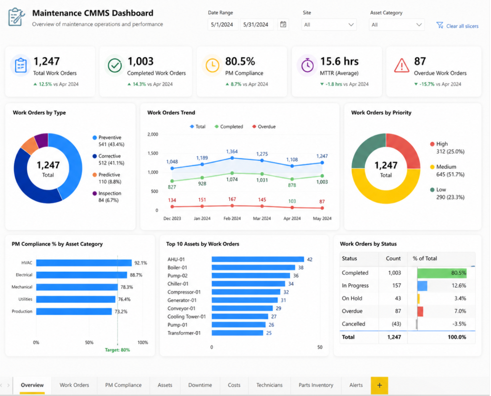Select the Preventive legend color swatch

[95, 138]
